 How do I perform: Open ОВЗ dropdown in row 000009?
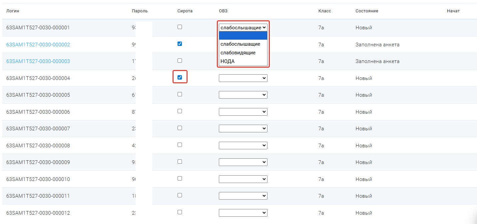[x=243, y=162]
